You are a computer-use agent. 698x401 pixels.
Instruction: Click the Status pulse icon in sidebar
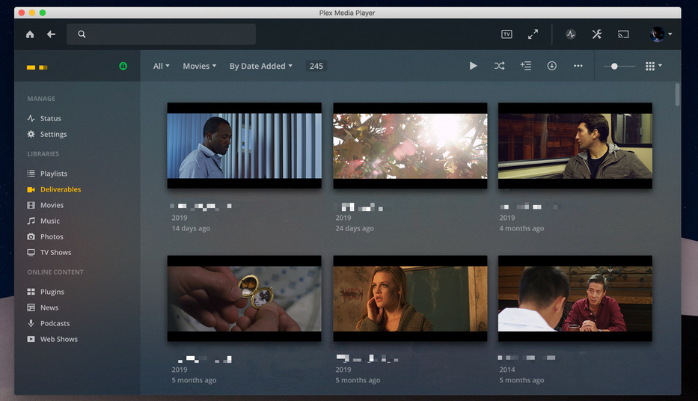pos(31,118)
